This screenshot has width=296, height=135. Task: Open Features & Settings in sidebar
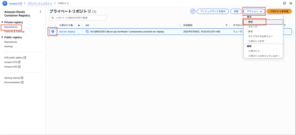14,31
